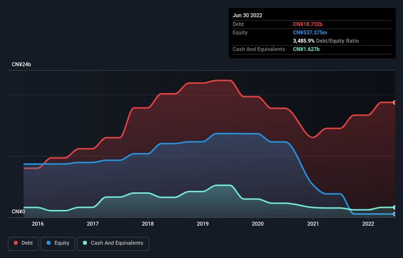
Task: Click the Cash And Equivalents tooltip label
Action: pos(259,49)
